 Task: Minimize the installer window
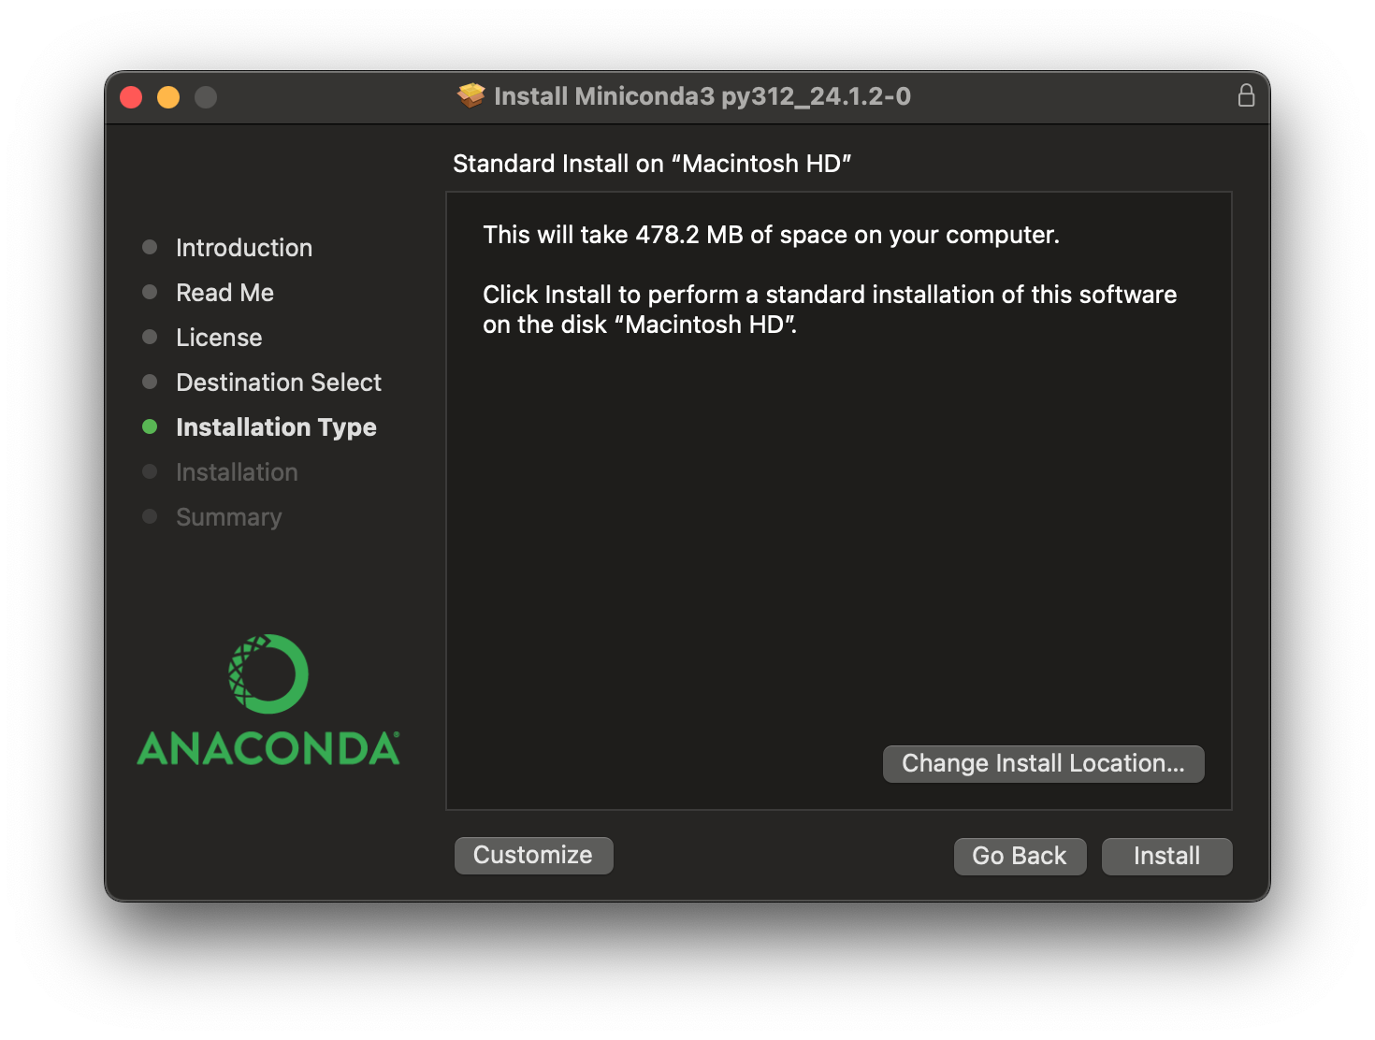click(x=168, y=97)
